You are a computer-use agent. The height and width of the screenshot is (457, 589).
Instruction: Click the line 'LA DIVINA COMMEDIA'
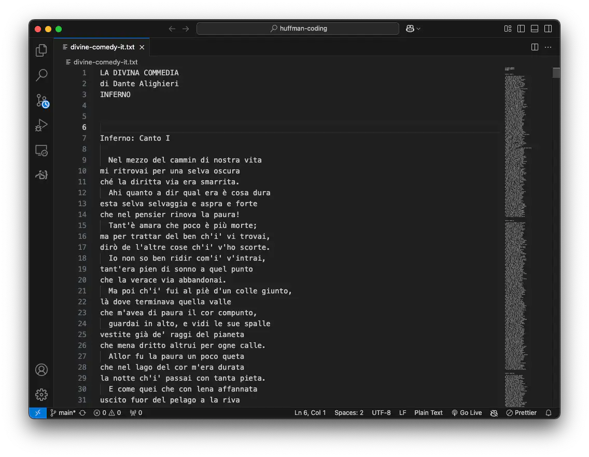(139, 73)
